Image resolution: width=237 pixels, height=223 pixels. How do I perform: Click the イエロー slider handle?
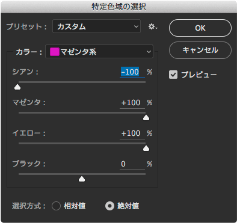(146, 148)
